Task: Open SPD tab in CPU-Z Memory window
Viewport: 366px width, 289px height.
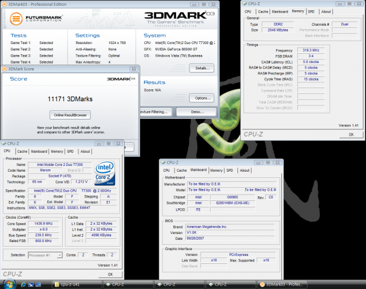Action: 311,11
